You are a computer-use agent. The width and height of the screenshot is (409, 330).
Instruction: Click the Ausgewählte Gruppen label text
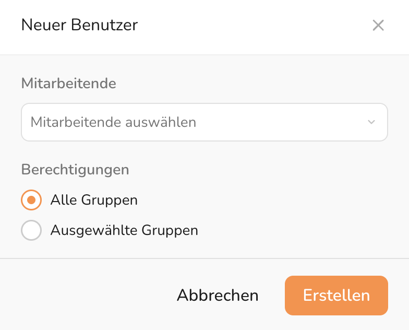(x=124, y=230)
